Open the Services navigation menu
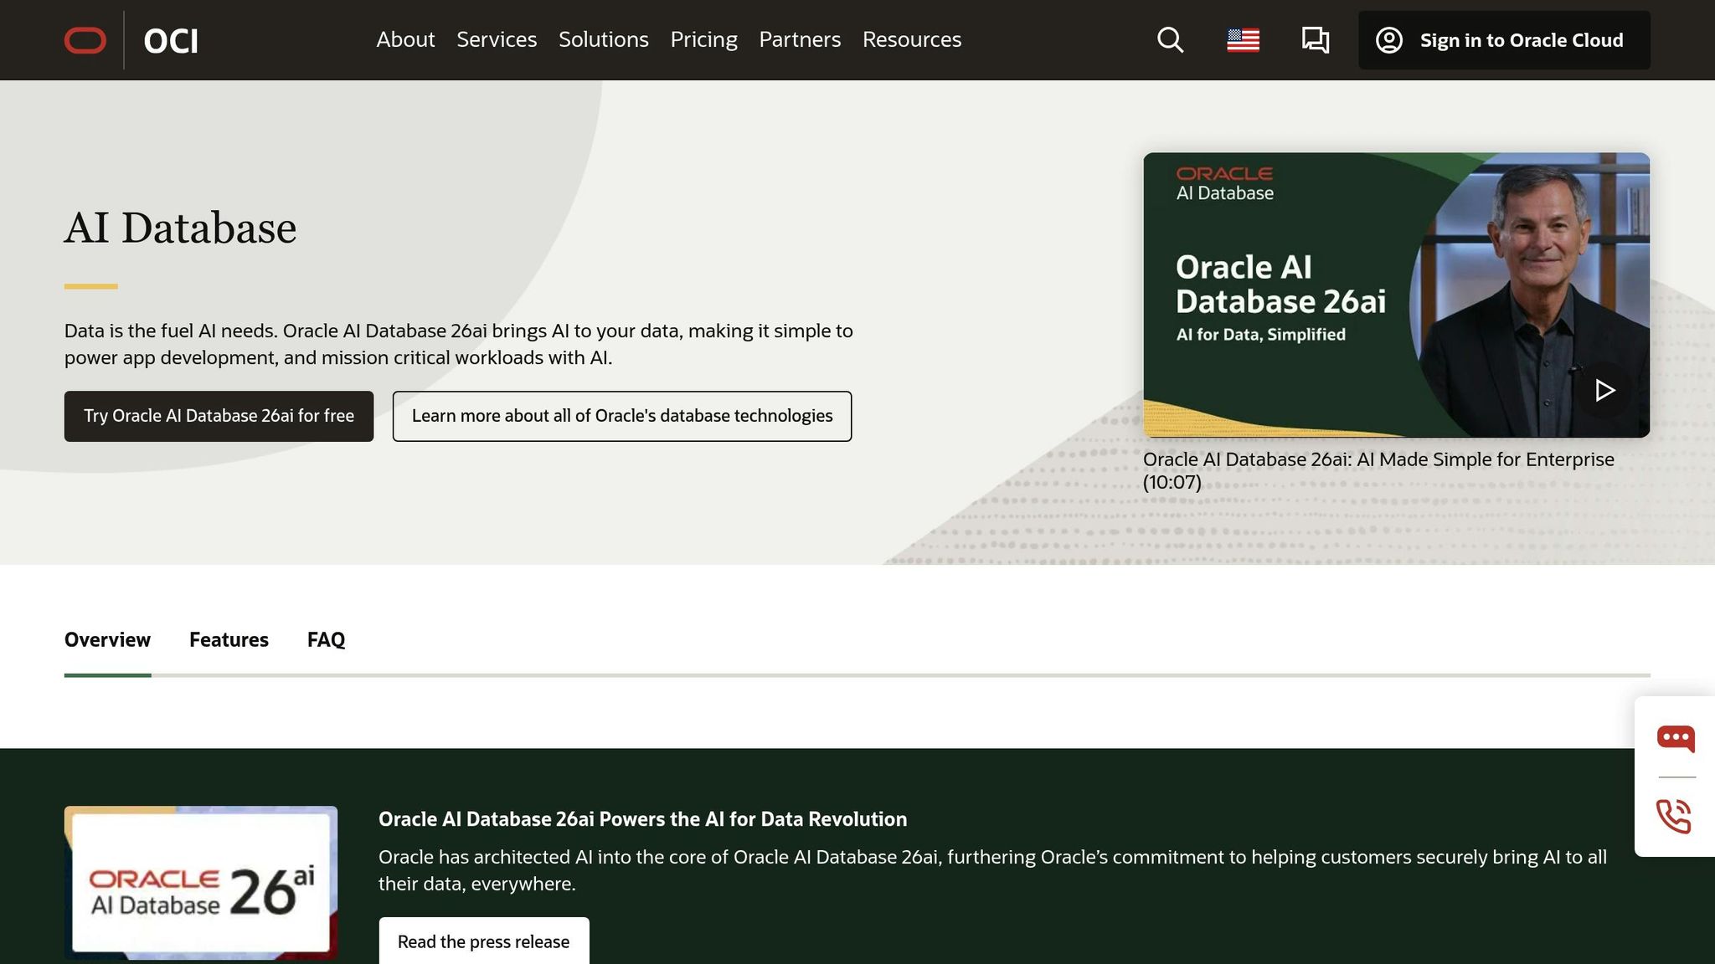The image size is (1715, 964). [497, 39]
